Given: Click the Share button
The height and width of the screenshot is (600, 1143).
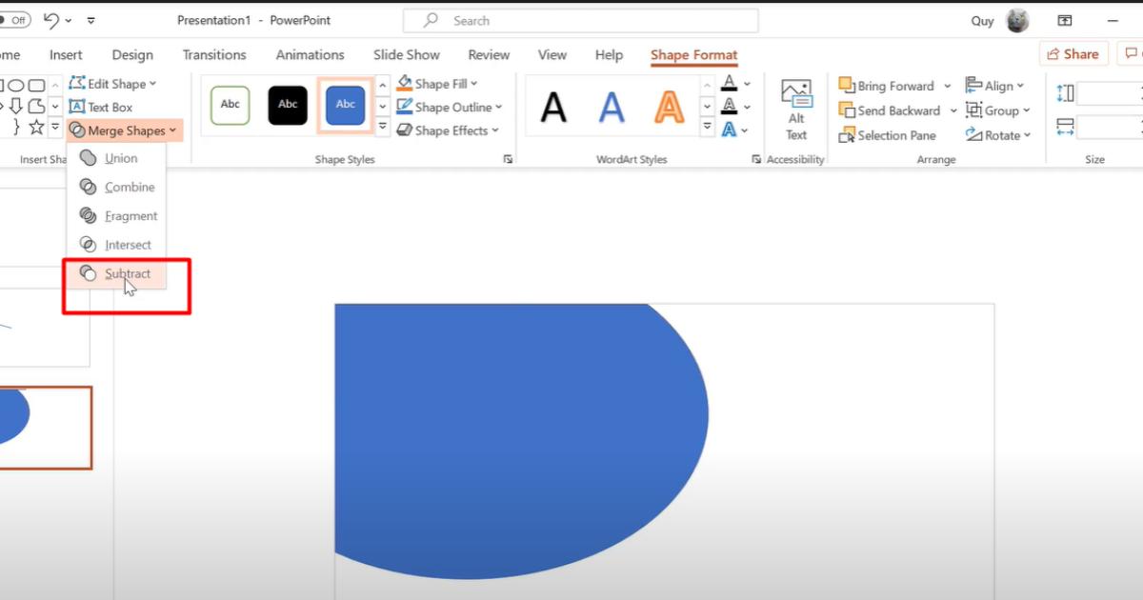Looking at the screenshot, I should click(1073, 54).
